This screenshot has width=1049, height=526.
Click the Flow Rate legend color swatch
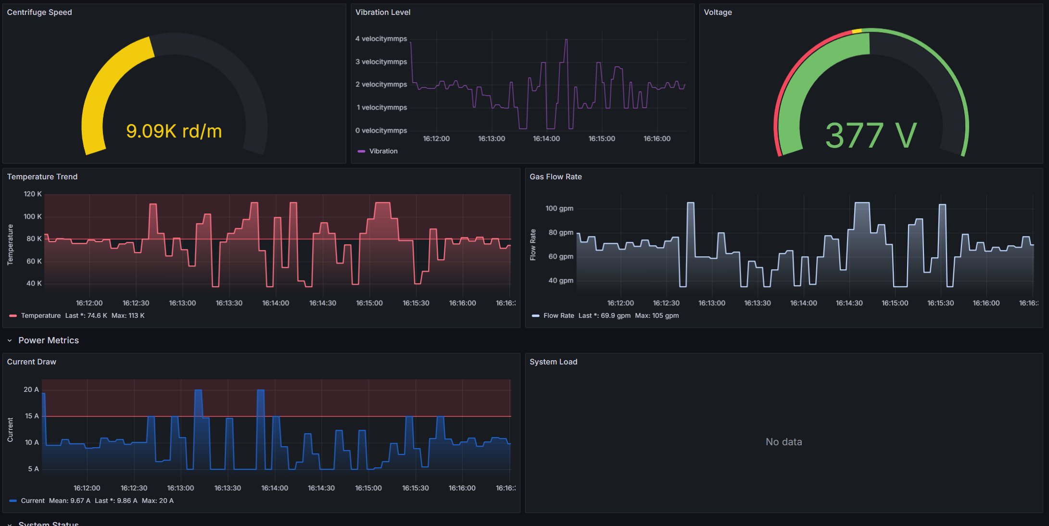coord(535,315)
